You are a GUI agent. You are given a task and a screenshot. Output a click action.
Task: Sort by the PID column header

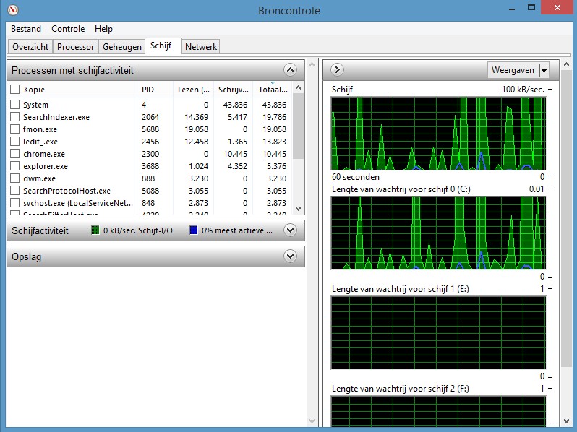click(155, 90)
